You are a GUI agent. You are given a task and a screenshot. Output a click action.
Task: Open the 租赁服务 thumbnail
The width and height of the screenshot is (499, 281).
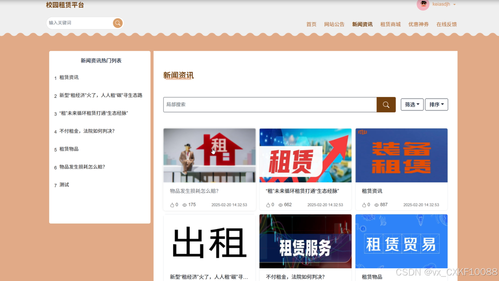(305, 241)
